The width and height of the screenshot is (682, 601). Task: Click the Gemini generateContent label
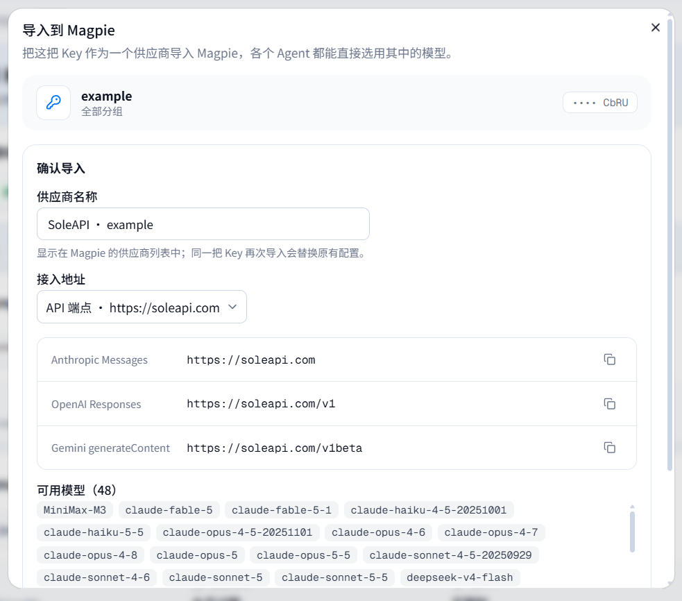pyautogui.click(x=110, y=448)
